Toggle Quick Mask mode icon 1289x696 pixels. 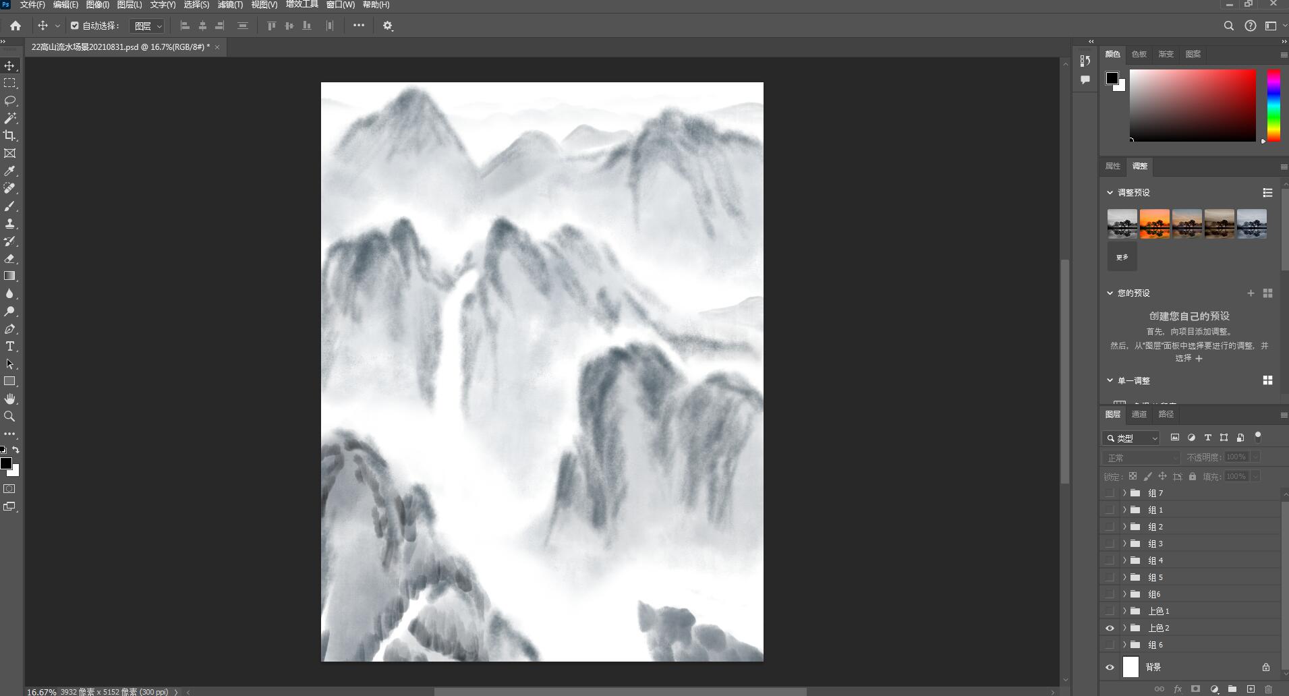(9, 489)
